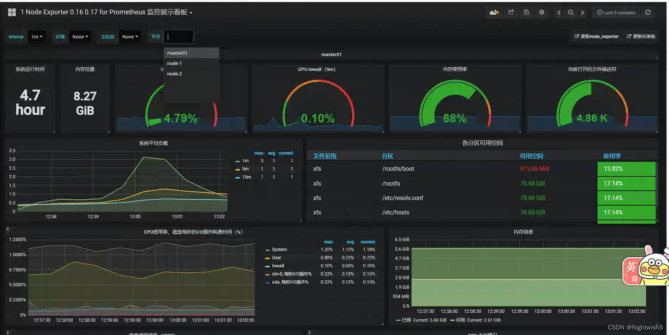This screenshot has width=669, height=335.
Task: Click the 873.86 MiB free space value
Action: pyautogui.click(x=535, y=169)
